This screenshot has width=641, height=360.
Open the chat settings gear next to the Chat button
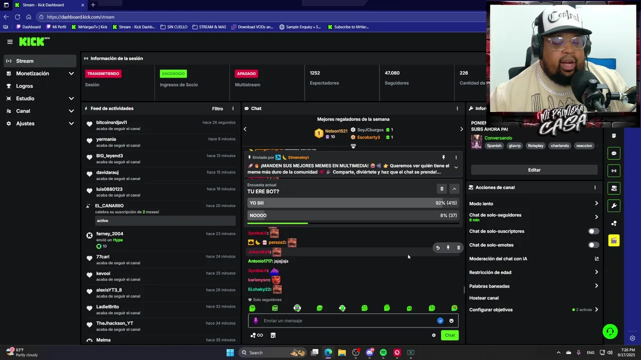434,335
